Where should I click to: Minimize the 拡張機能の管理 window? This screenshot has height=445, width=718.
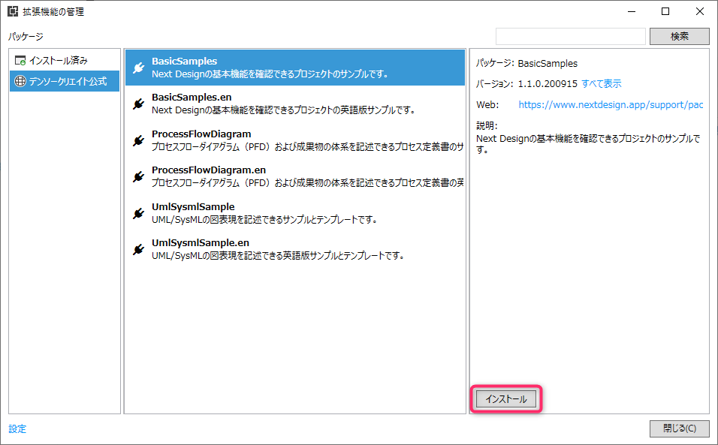click(632, 11)
